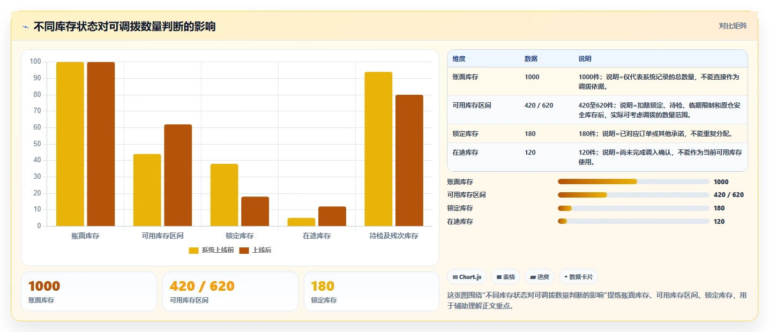Screen dimensions: 769x332
Task: Click the chart title 不同库存状态对可调拨数量判断的影响
Action: point(124,26)
